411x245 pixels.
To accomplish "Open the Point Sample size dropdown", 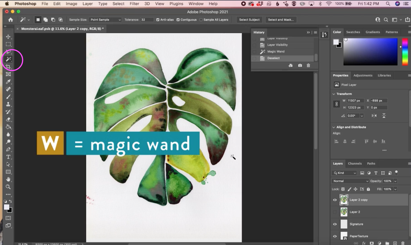I will 105,20.
